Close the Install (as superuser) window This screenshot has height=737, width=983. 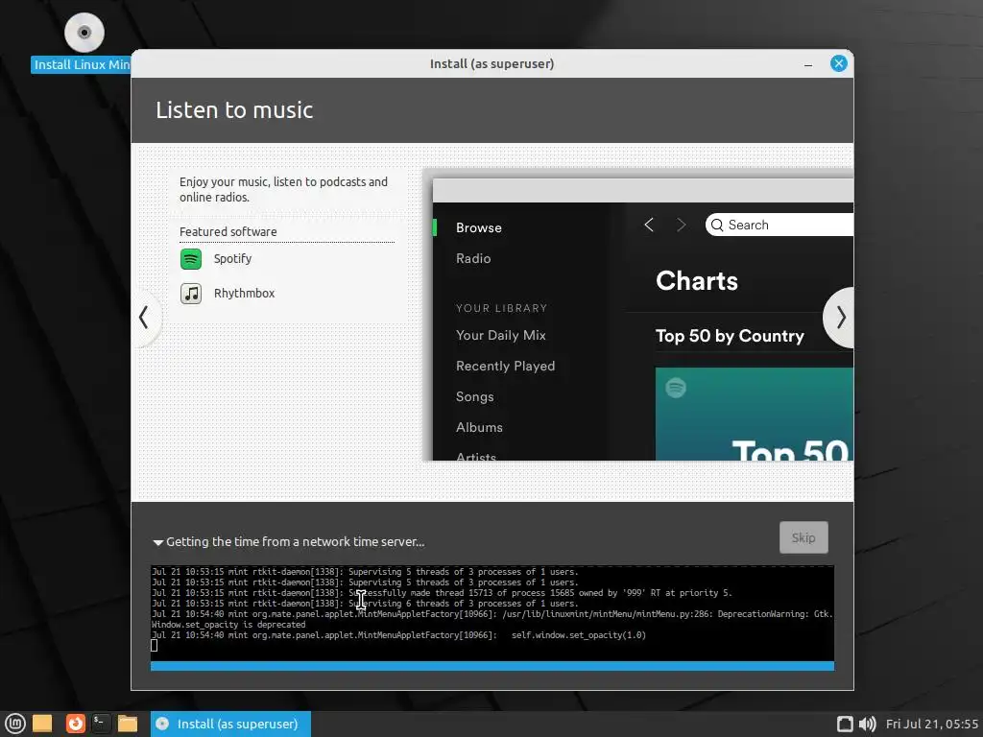pos(838,63)
